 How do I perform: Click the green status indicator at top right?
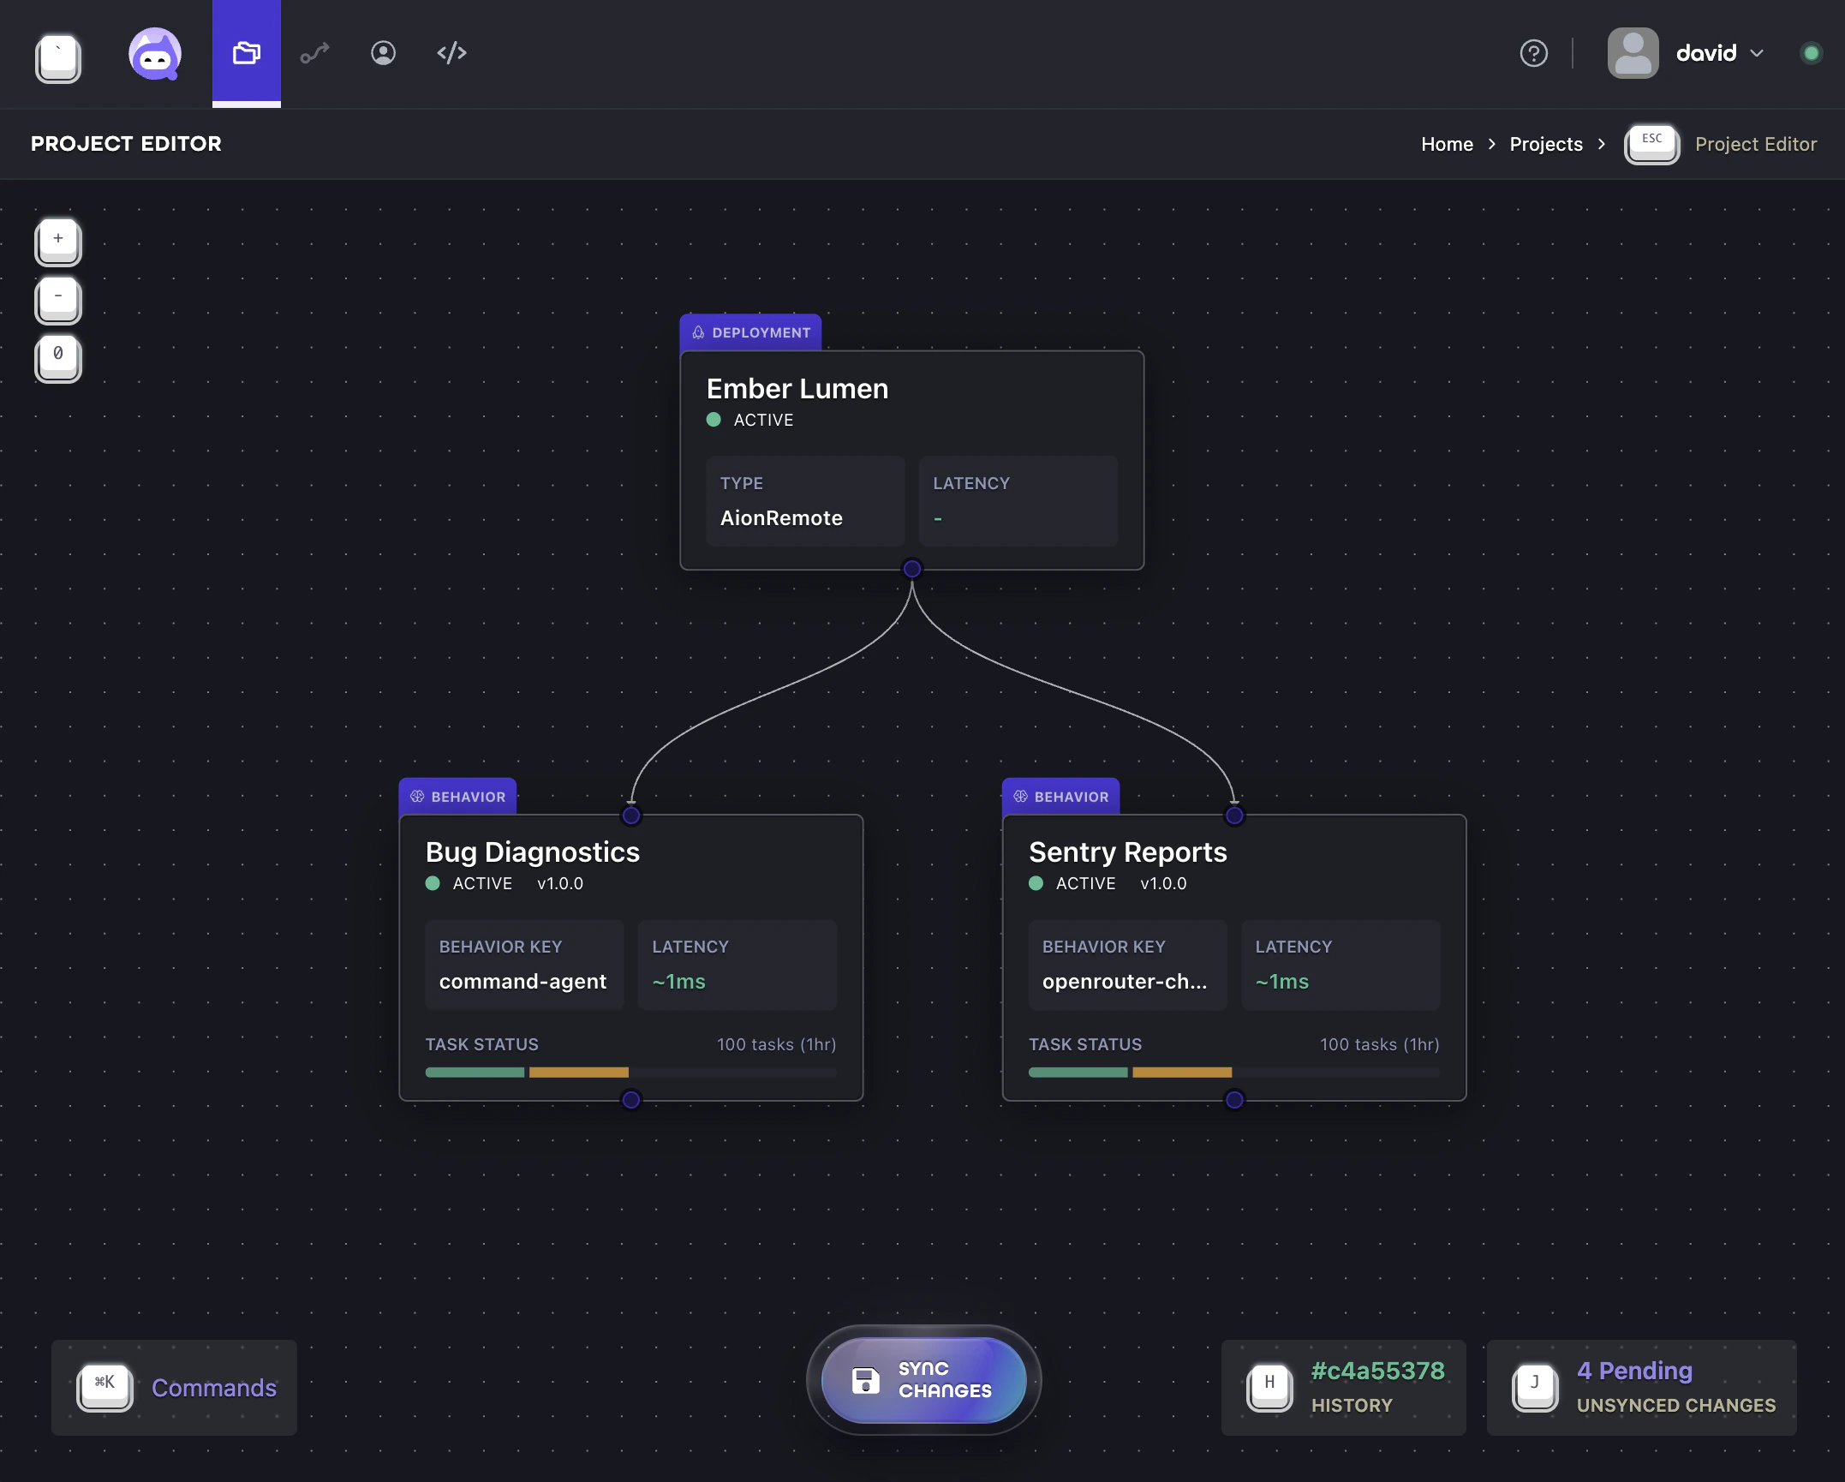click(x=1811, y=53)
